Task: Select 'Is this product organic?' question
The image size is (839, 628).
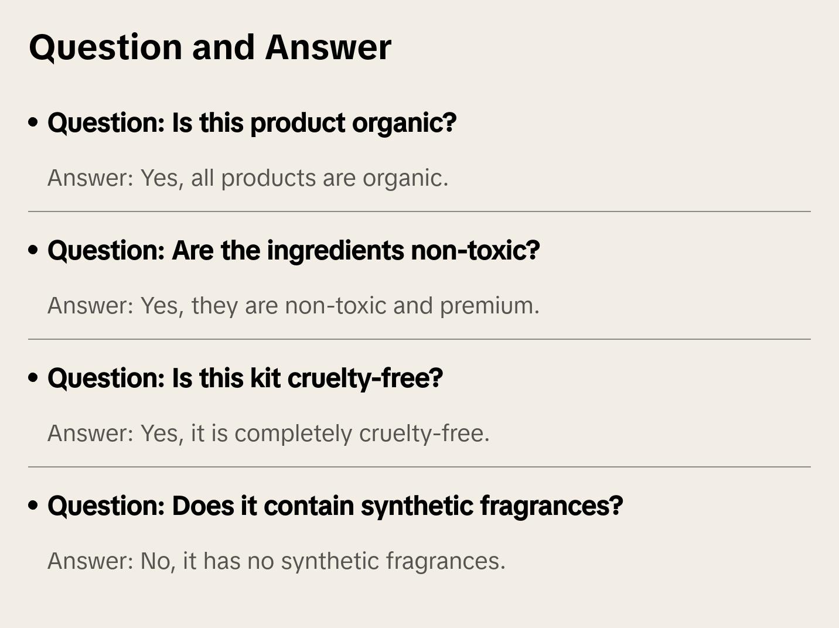Action: click(x=252, y=123)
